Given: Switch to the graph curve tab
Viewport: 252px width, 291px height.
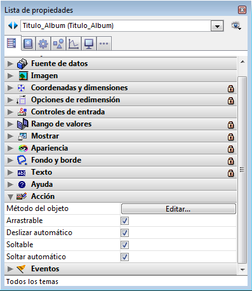Looking at the screenshot, I should [x=74, y=44].
